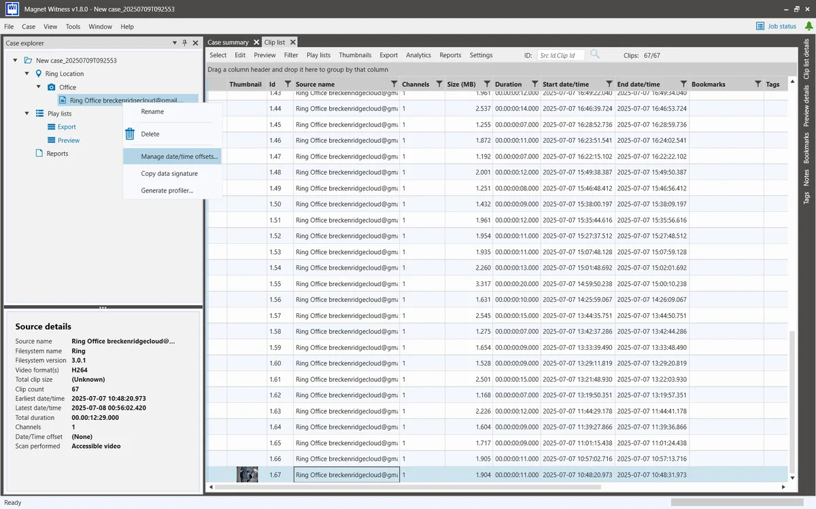
Task: Open the File menu
Action: [9, 27]
